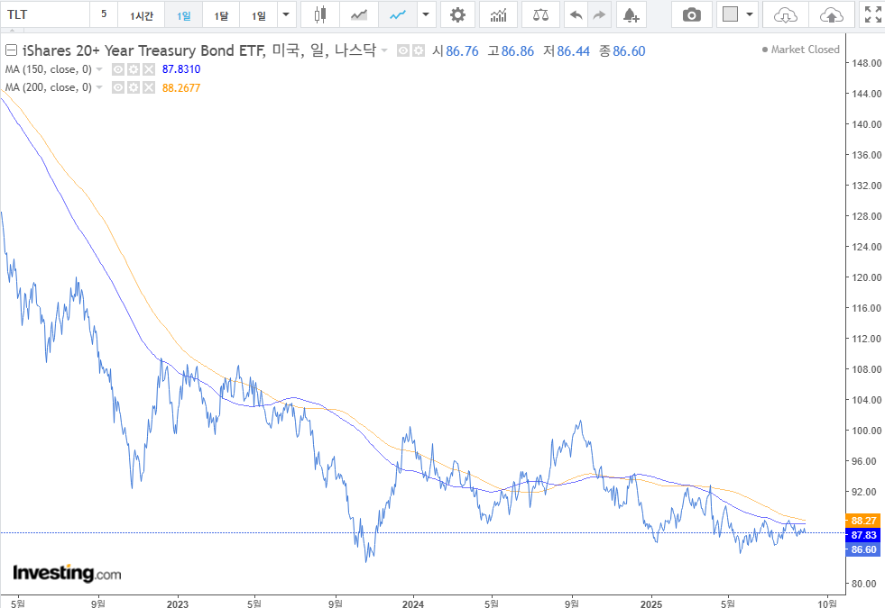Click the 2024 time axis label
Viewport: 885px width, 608px height.
(x=413, y=603)
